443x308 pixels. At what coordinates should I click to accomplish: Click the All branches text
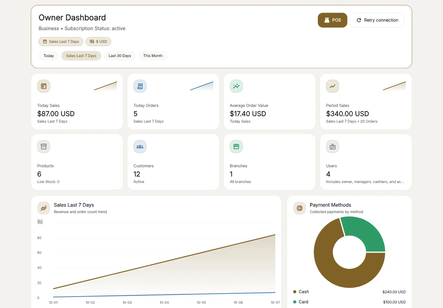coord(240,182)
